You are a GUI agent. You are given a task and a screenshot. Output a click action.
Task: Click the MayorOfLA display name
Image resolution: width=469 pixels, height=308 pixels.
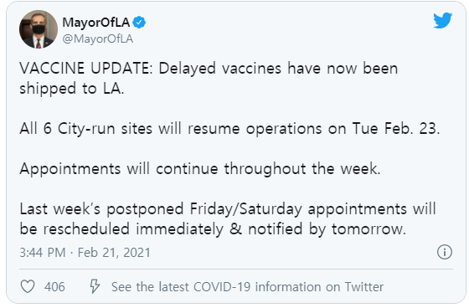tap(96, 23)
